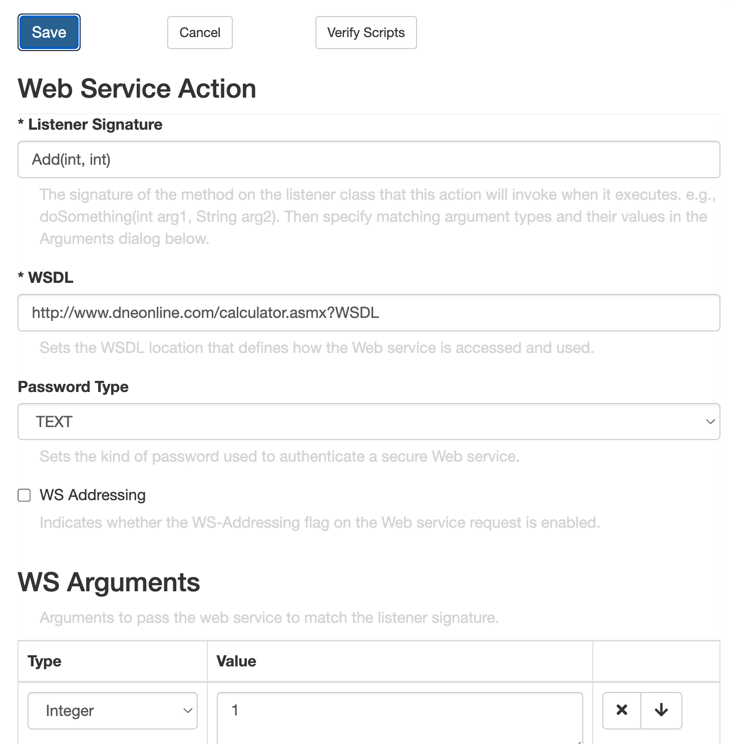
Task: Toggle the WS Addressing flag checkbox
Action: [24, 495]
